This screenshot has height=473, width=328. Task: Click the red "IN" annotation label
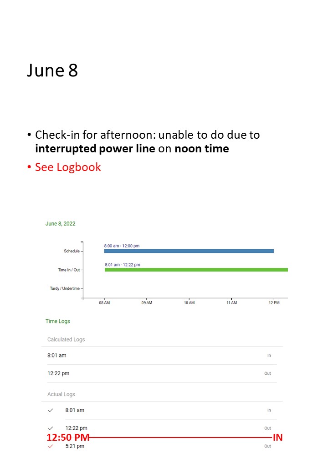278,438
